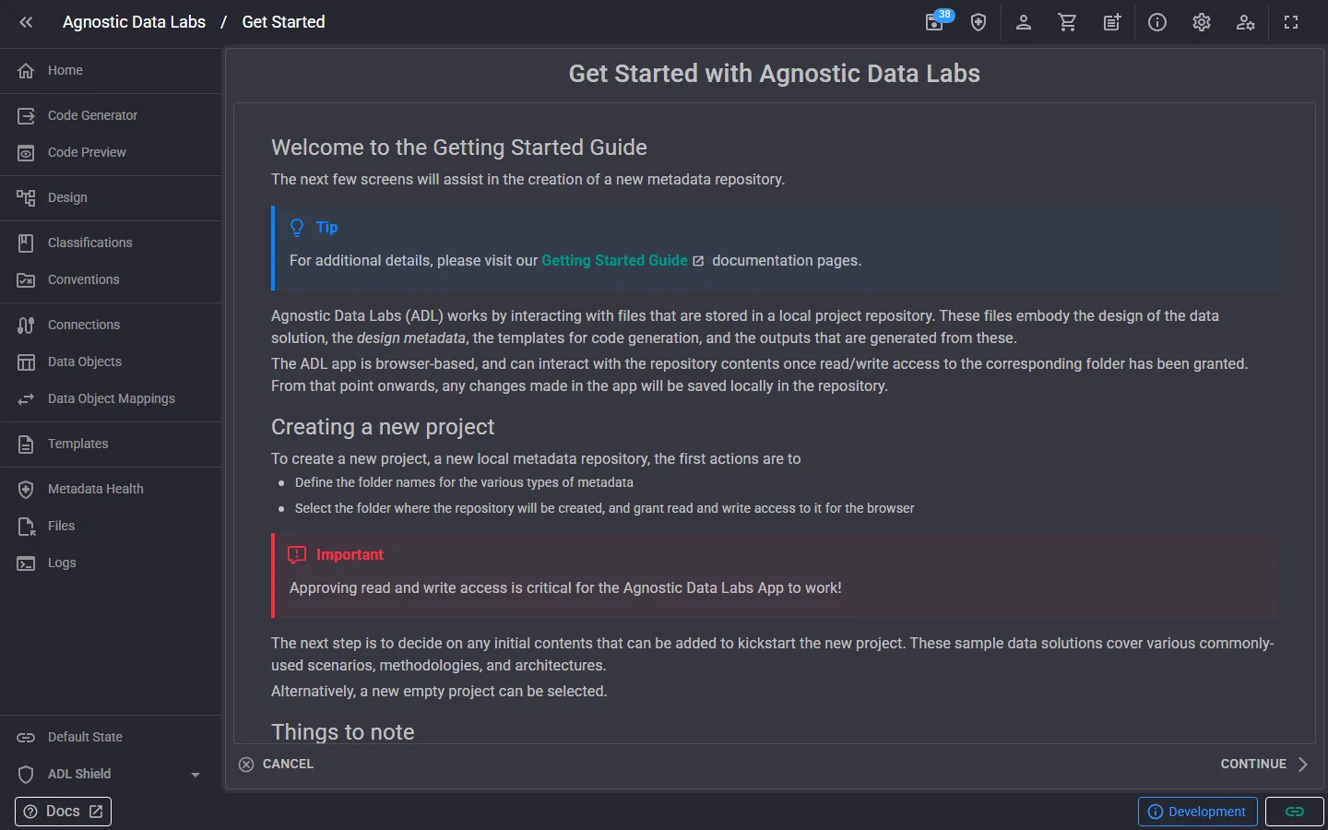Open the Logs menu item
1328x830 pixels.
tap(111, 563)
